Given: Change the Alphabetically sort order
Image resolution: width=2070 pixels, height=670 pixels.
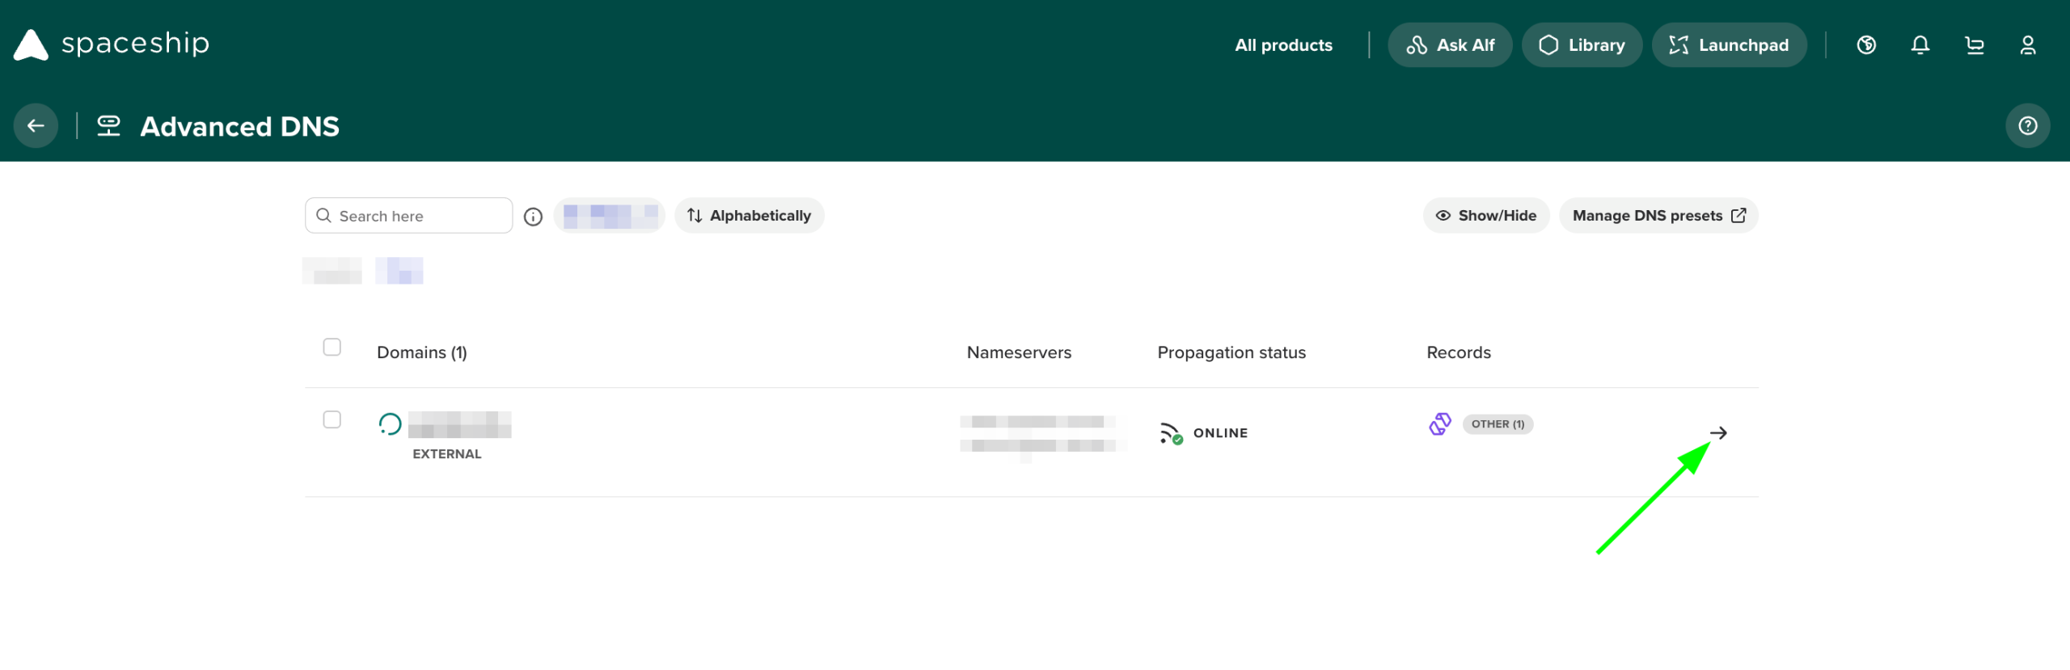Looking at the screenshot, I should point(750,216).
